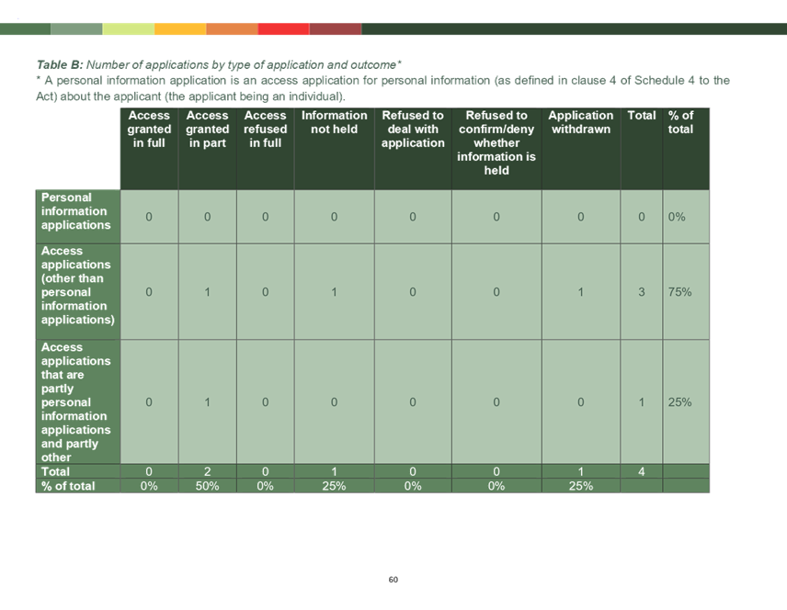The width and height of the screenshot is (787, 610).
Task: Click "1" for other-than-personal applications information not held
Action: (334, 292)
